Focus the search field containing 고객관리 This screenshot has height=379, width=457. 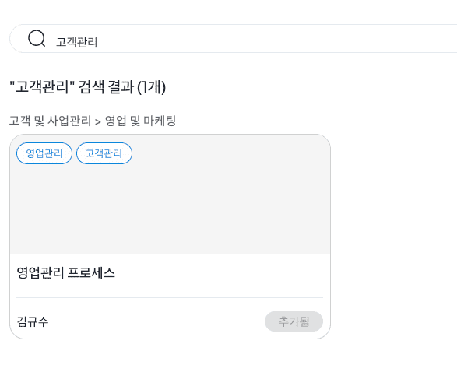coord(233,38)
